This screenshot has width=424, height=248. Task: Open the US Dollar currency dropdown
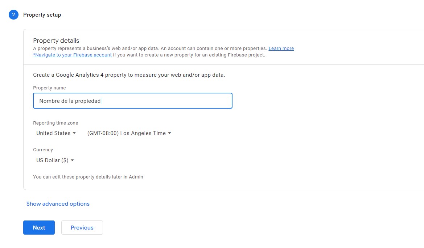pos(55,160)
